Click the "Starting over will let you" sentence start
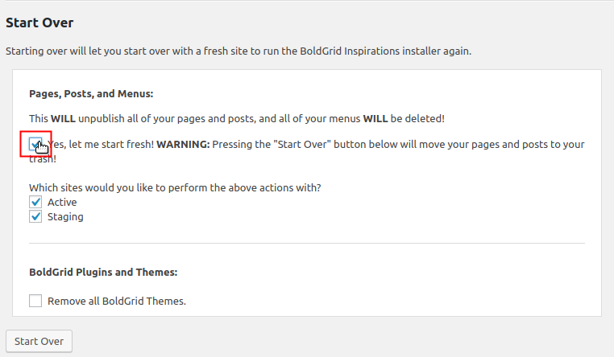The image size is (614, 357). pyautogui.click(x=64, y=51)
